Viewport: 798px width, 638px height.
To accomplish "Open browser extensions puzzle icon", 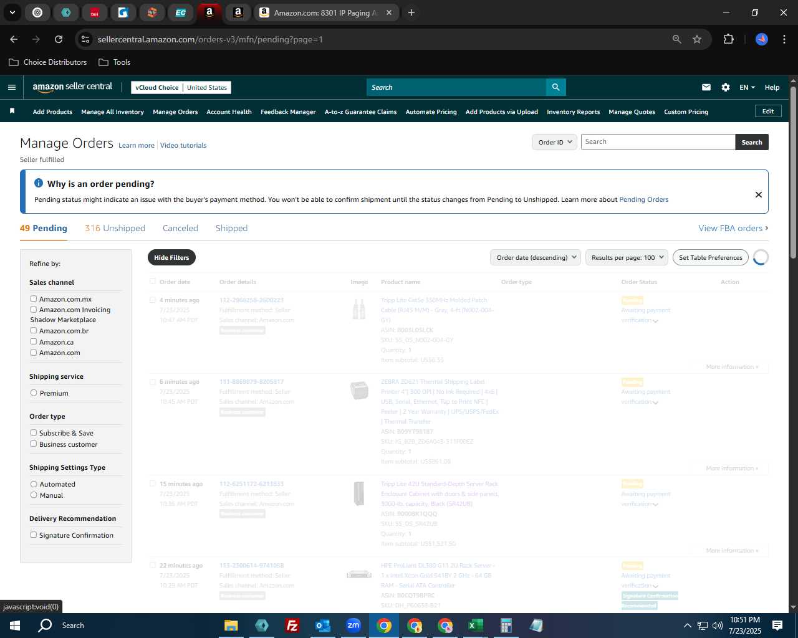I will click(728, 39).
